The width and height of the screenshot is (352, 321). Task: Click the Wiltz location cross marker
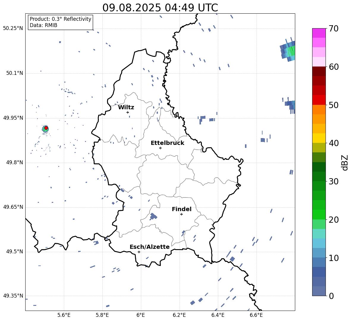click(128, 112)
